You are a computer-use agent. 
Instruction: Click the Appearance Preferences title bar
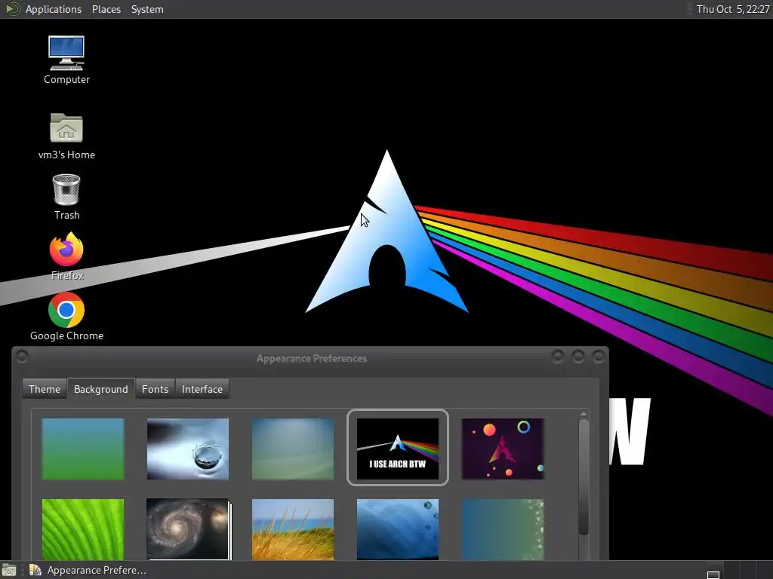click(312, 358)
